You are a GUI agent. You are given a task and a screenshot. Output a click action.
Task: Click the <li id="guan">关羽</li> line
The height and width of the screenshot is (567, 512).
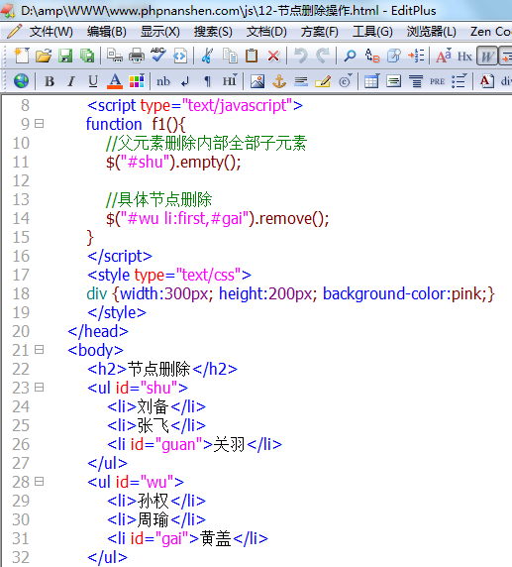[194, 444]
